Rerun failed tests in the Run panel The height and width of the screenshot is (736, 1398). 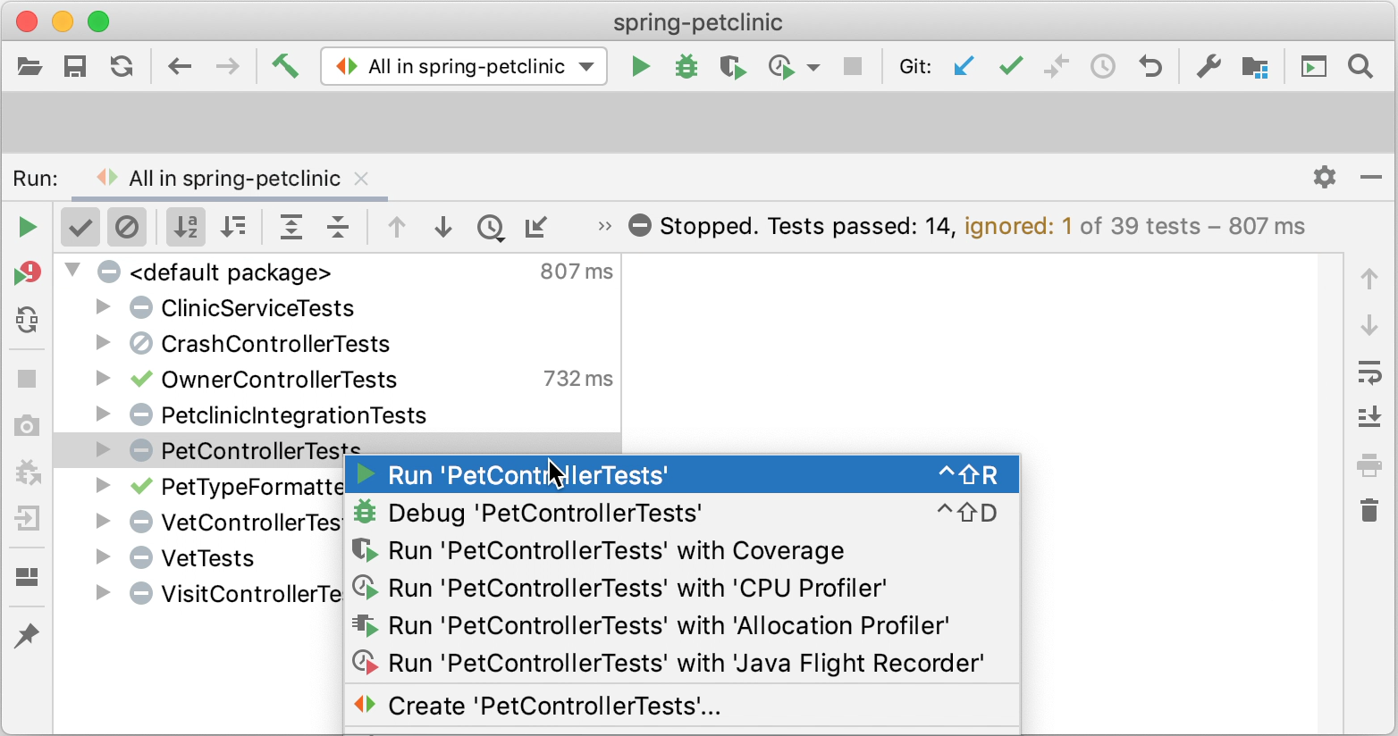[27, 273]
